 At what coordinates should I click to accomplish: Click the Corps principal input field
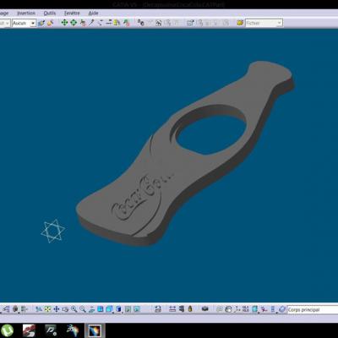(313, 309)
